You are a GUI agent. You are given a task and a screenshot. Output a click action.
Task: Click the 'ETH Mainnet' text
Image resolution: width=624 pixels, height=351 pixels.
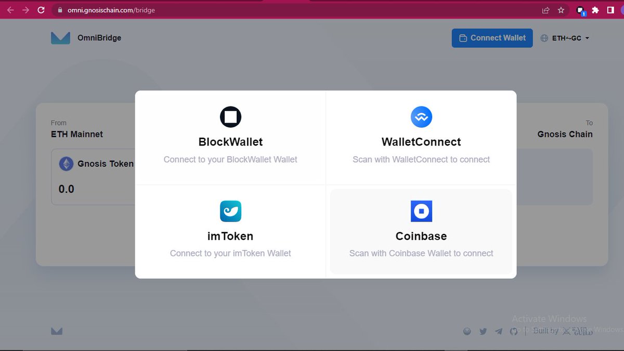(x=77, y=134)
